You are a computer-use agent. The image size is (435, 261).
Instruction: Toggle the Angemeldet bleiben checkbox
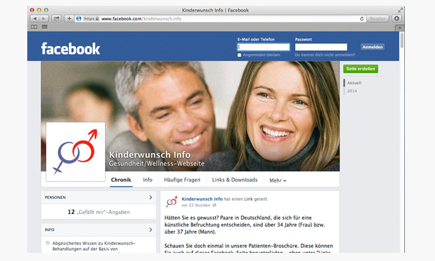click(x=240, y=55)
